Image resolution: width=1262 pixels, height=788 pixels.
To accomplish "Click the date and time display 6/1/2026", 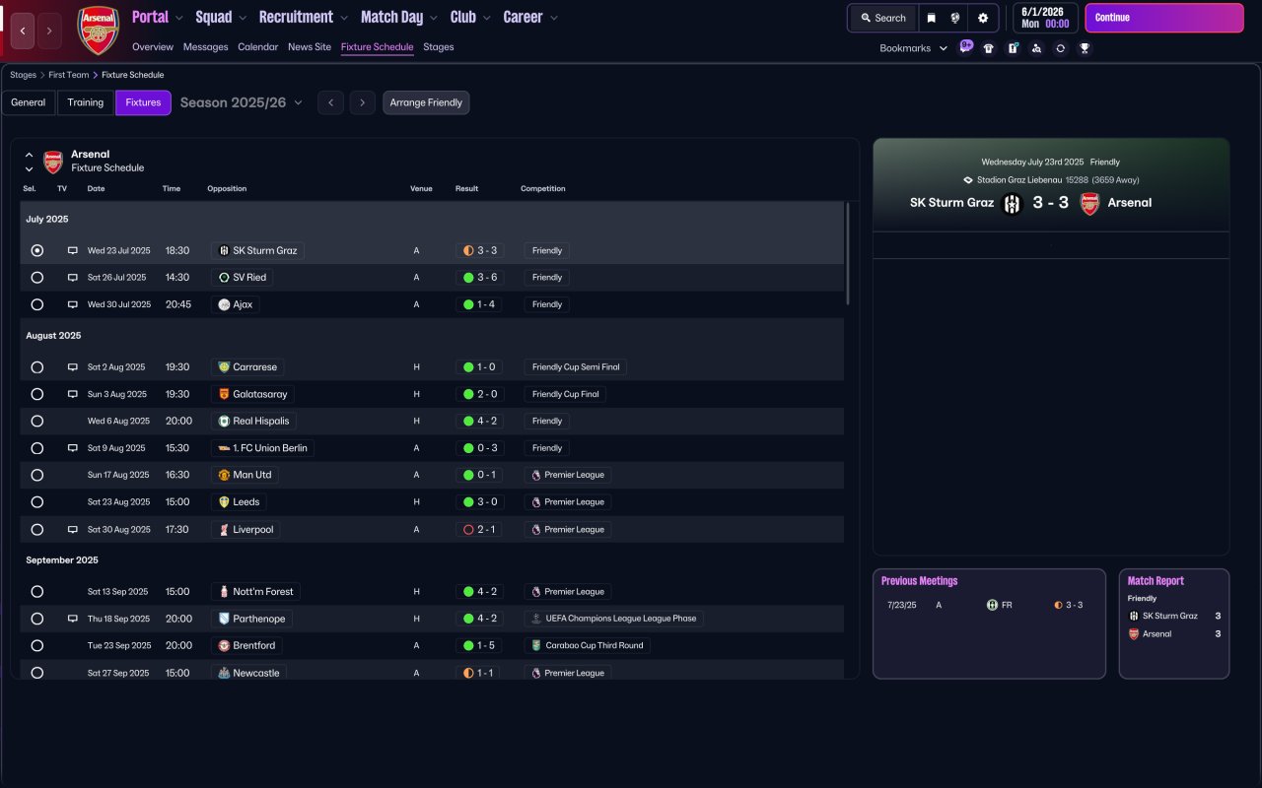I will pos(1045,18).
